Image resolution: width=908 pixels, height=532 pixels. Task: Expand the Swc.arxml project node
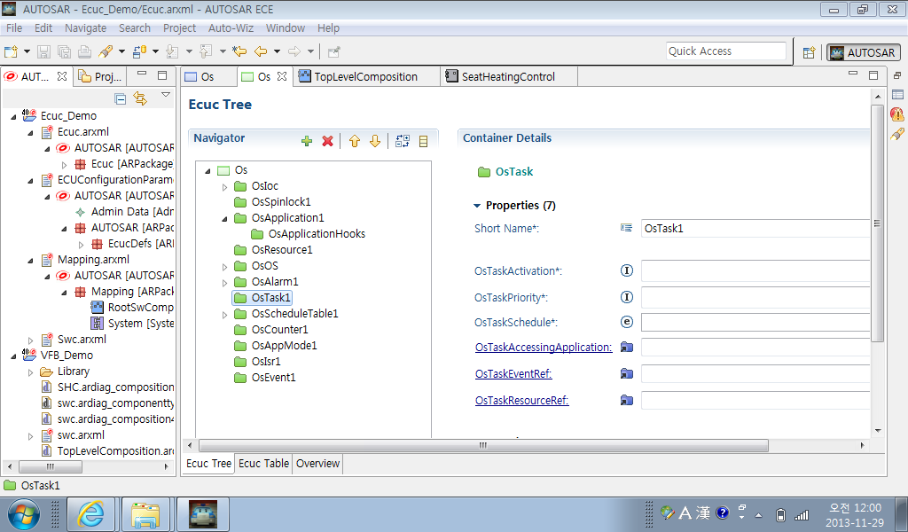[31, 340]
